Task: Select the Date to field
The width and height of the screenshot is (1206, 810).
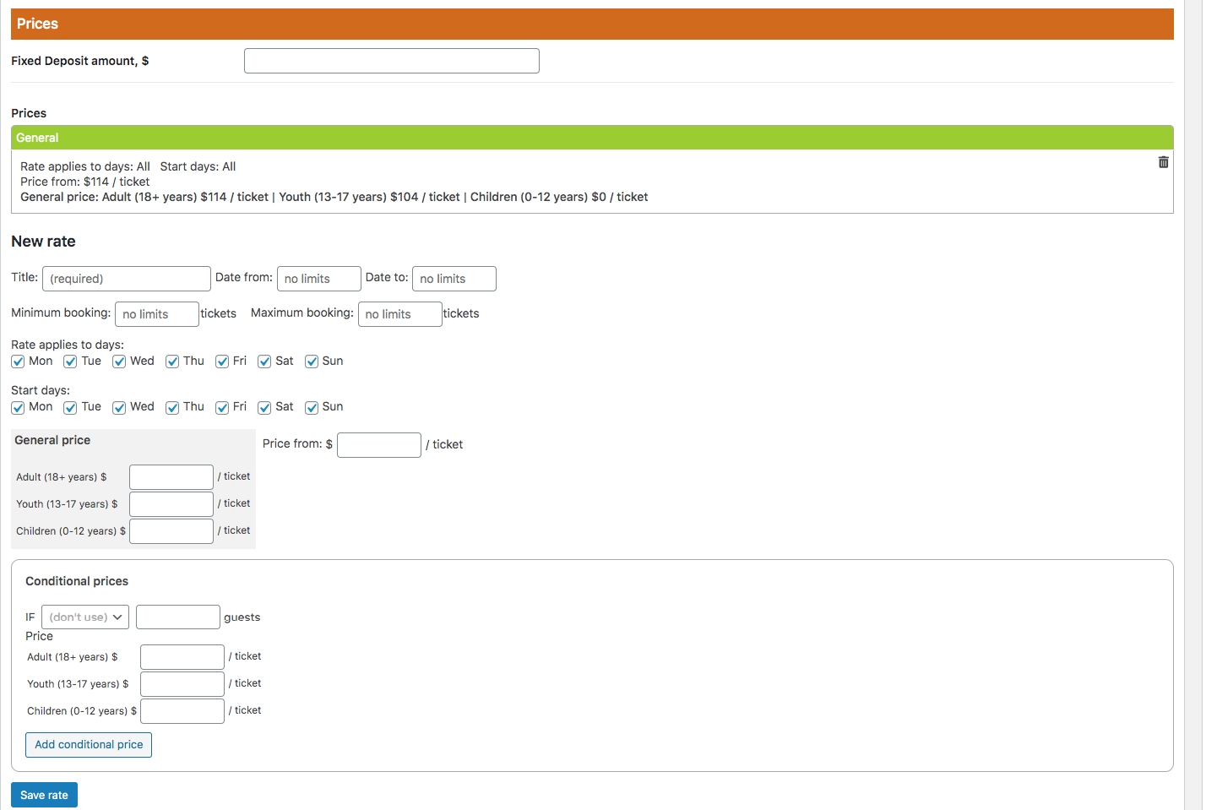Action: click(454, 279)
